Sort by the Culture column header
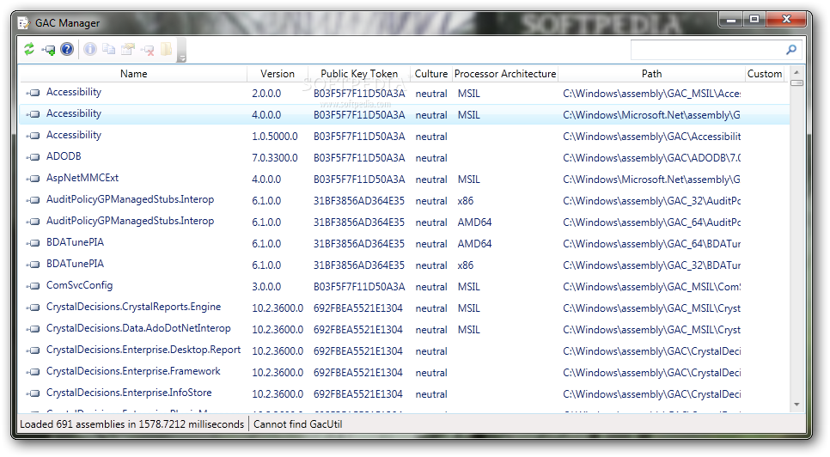This screenshot has width=830, height=457. 430,74
